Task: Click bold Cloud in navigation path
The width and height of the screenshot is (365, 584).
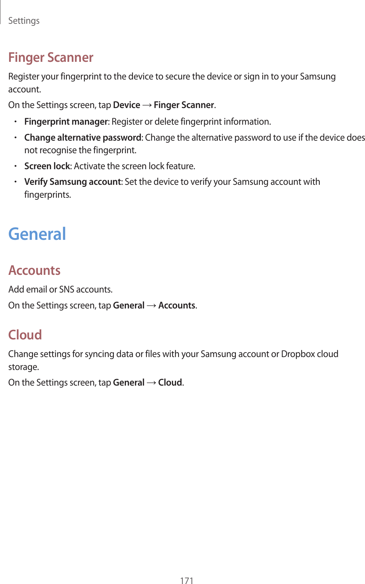Action: click(x=170, y=383)
